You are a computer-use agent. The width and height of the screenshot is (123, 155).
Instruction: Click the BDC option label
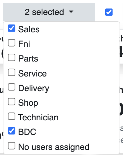click(x=27, y=132)
